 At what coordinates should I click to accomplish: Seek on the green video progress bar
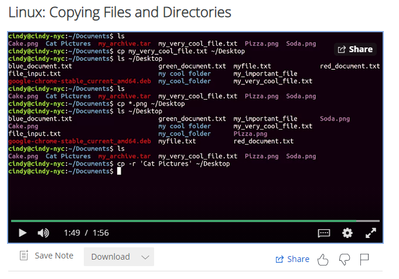point(183,221)
